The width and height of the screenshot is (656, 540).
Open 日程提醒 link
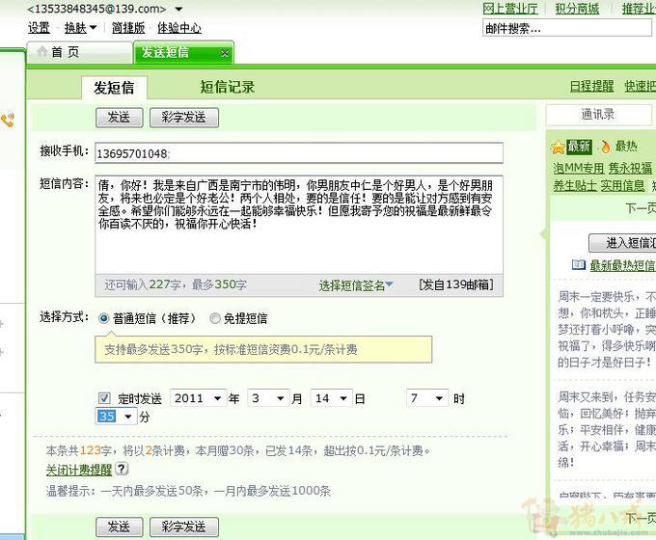(591, 86)
